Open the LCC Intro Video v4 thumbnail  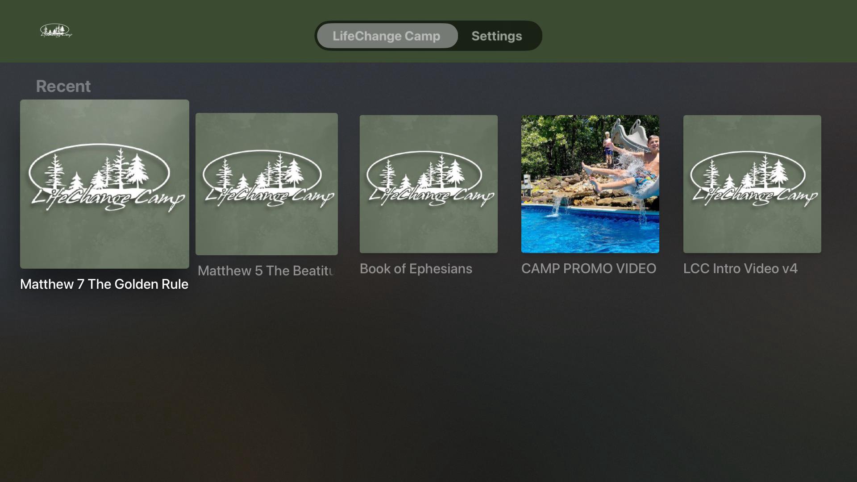[x=752, y=184]
